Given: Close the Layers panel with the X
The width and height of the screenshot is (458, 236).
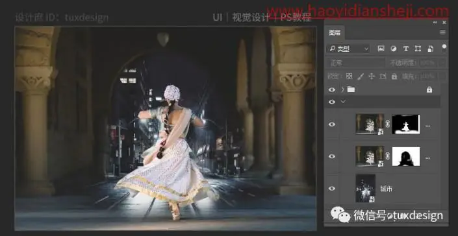Looking at the screenshot, I should point(444,23).
